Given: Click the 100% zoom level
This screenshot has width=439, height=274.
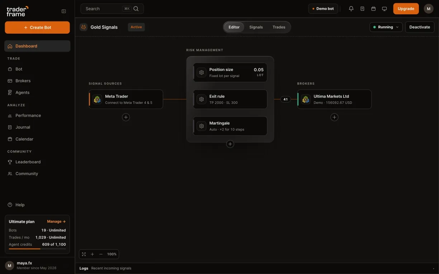Looking at the screenshot, I should (x=112, y=254).
